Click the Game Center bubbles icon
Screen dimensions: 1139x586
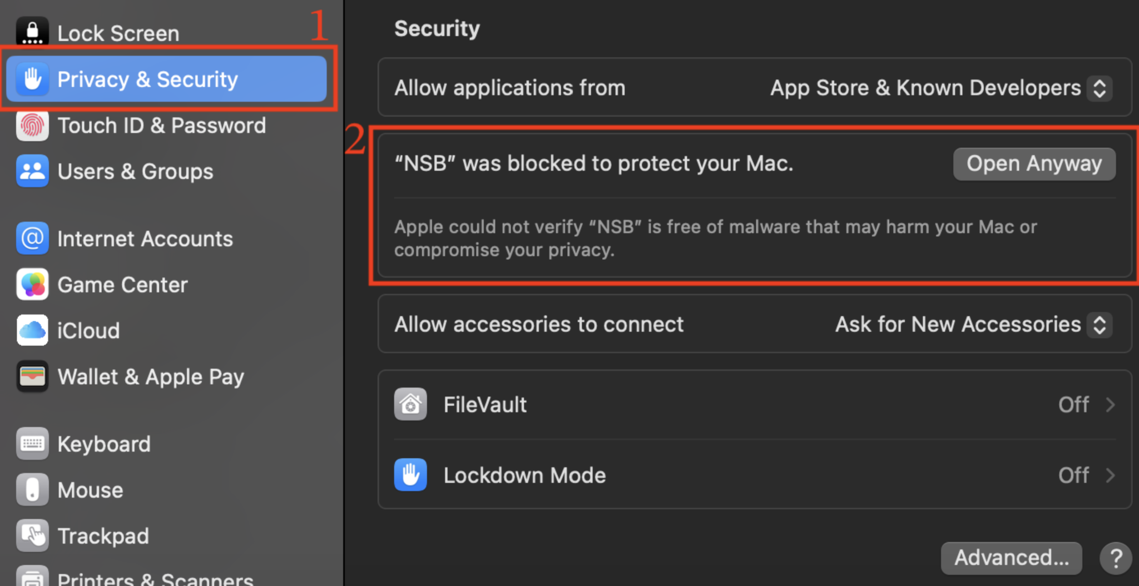32,285
